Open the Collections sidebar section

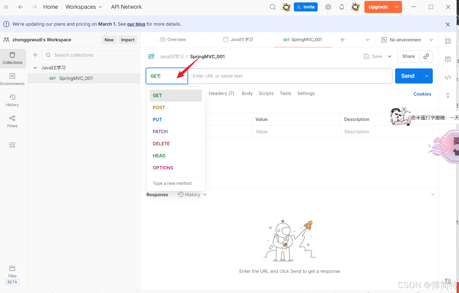[12, 58]
